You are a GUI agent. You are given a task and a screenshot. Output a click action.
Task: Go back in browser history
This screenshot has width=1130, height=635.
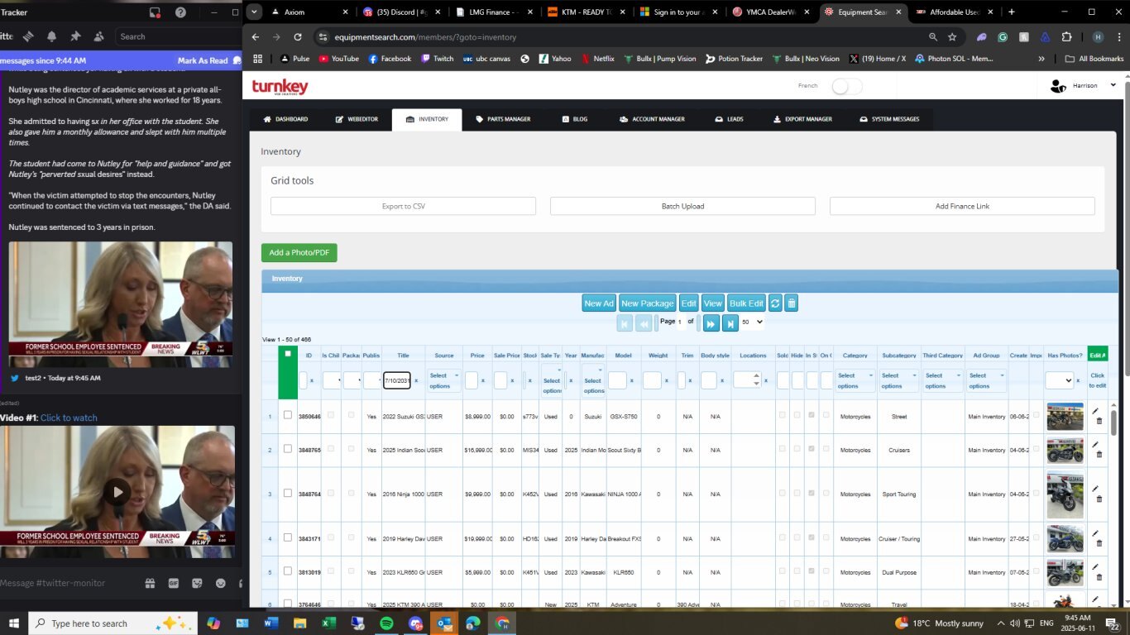pyautogui.click(x=256, y=37)
